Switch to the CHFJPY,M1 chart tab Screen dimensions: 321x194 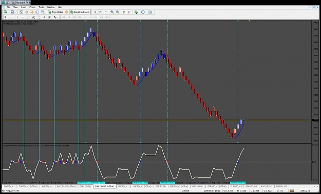click(123, 186)
